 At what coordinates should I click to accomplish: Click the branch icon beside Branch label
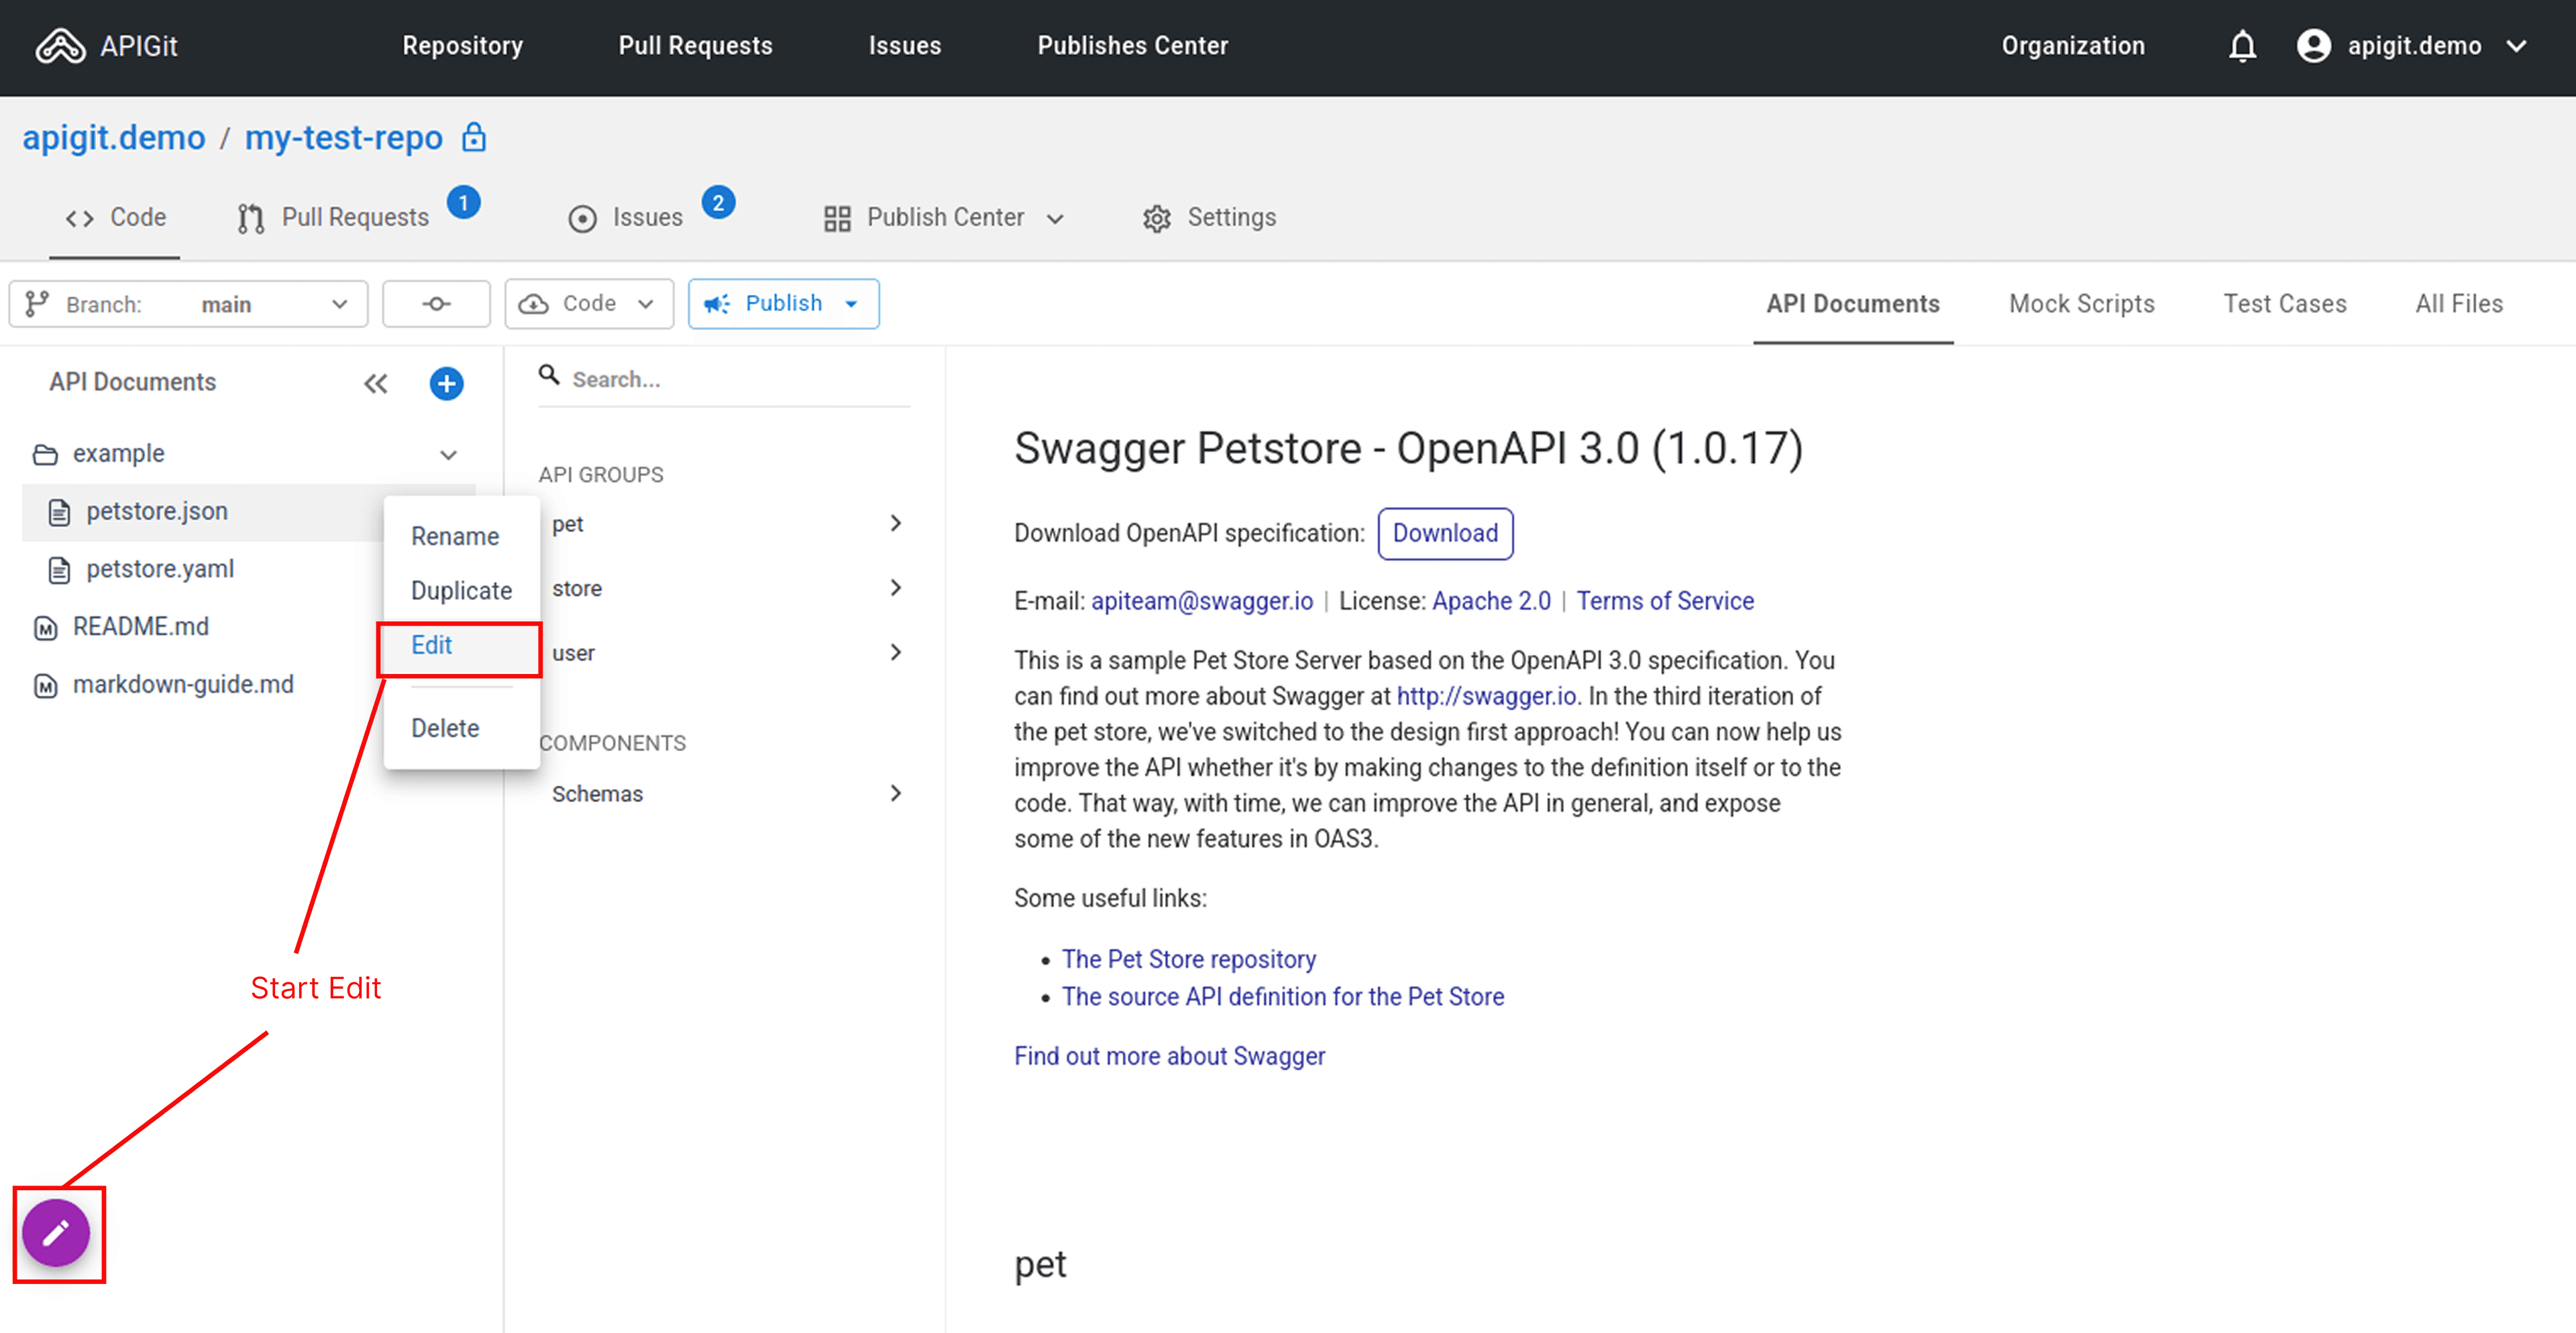37,304
